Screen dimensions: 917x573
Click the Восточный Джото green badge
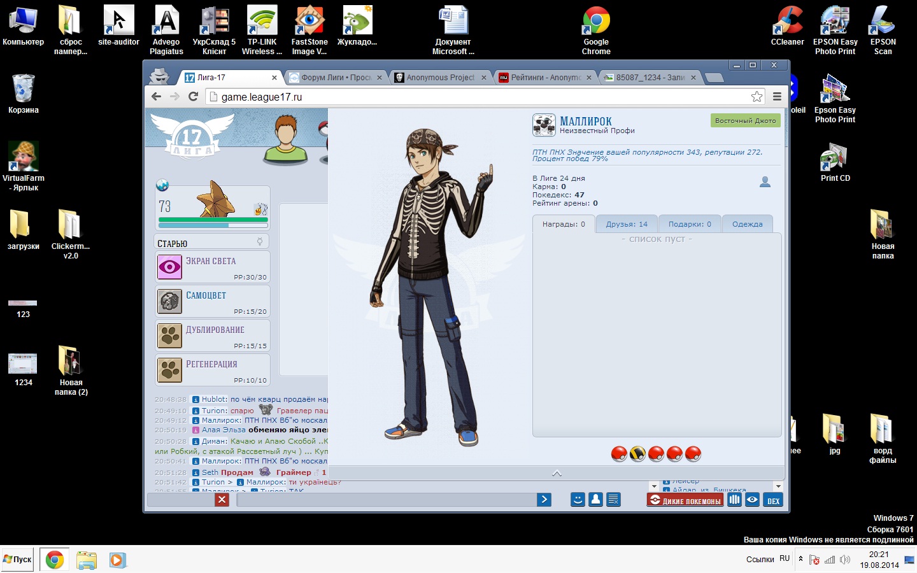coord(745,120)
